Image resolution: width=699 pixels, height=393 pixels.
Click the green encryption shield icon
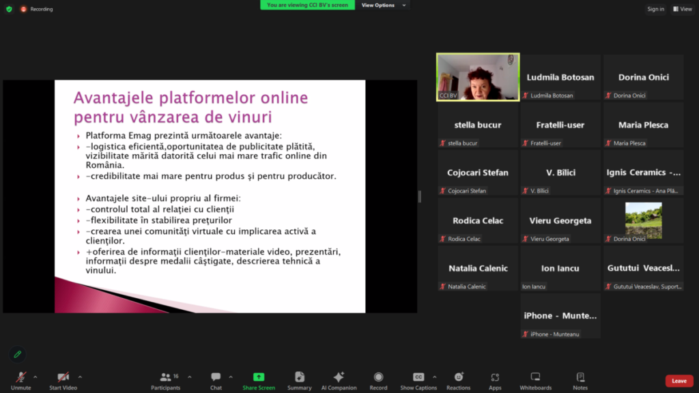click(9, 9)
